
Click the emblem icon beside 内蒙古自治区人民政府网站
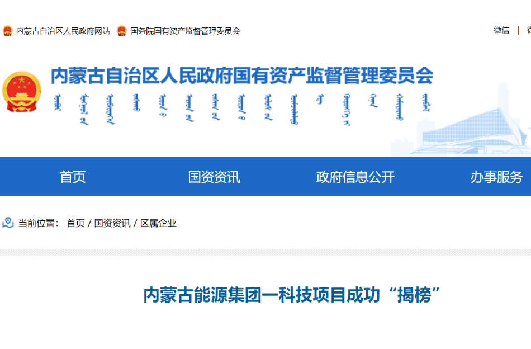point(7,31)
